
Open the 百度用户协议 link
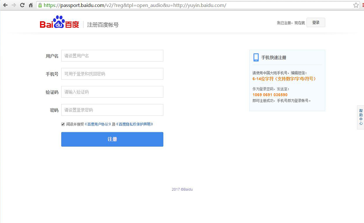coord(98,124)
